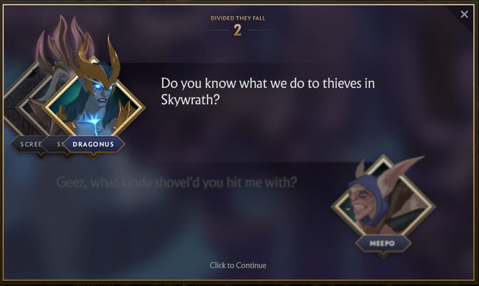Click the chapter number 2

point(237,30)
